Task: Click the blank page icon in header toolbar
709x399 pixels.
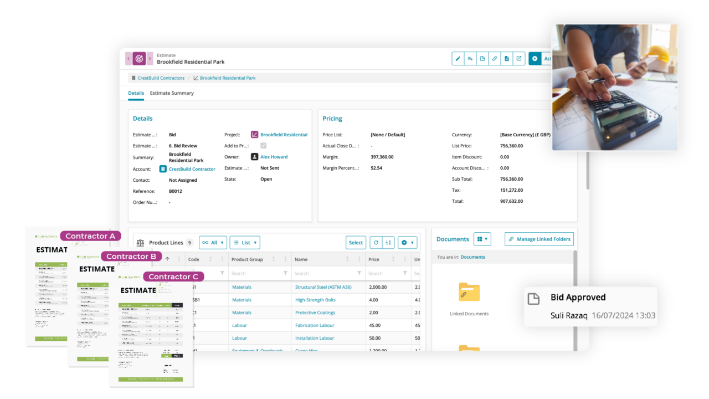Action: point(482,59)
